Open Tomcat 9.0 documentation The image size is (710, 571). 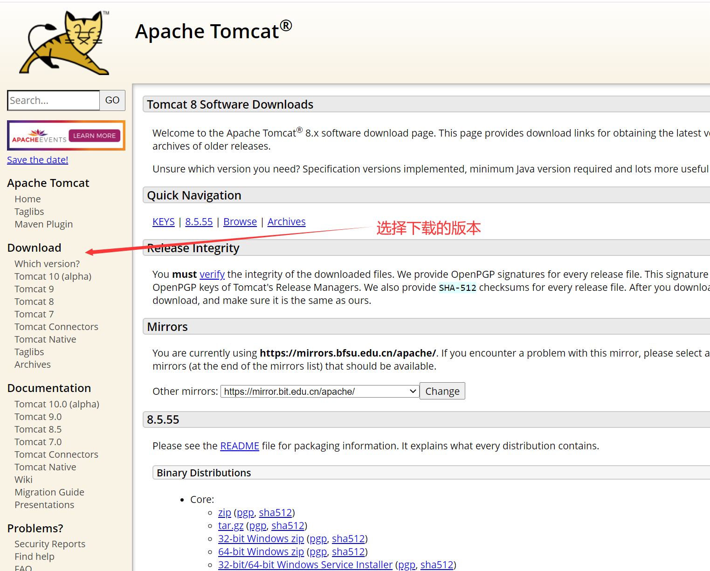tap(38, 417)
